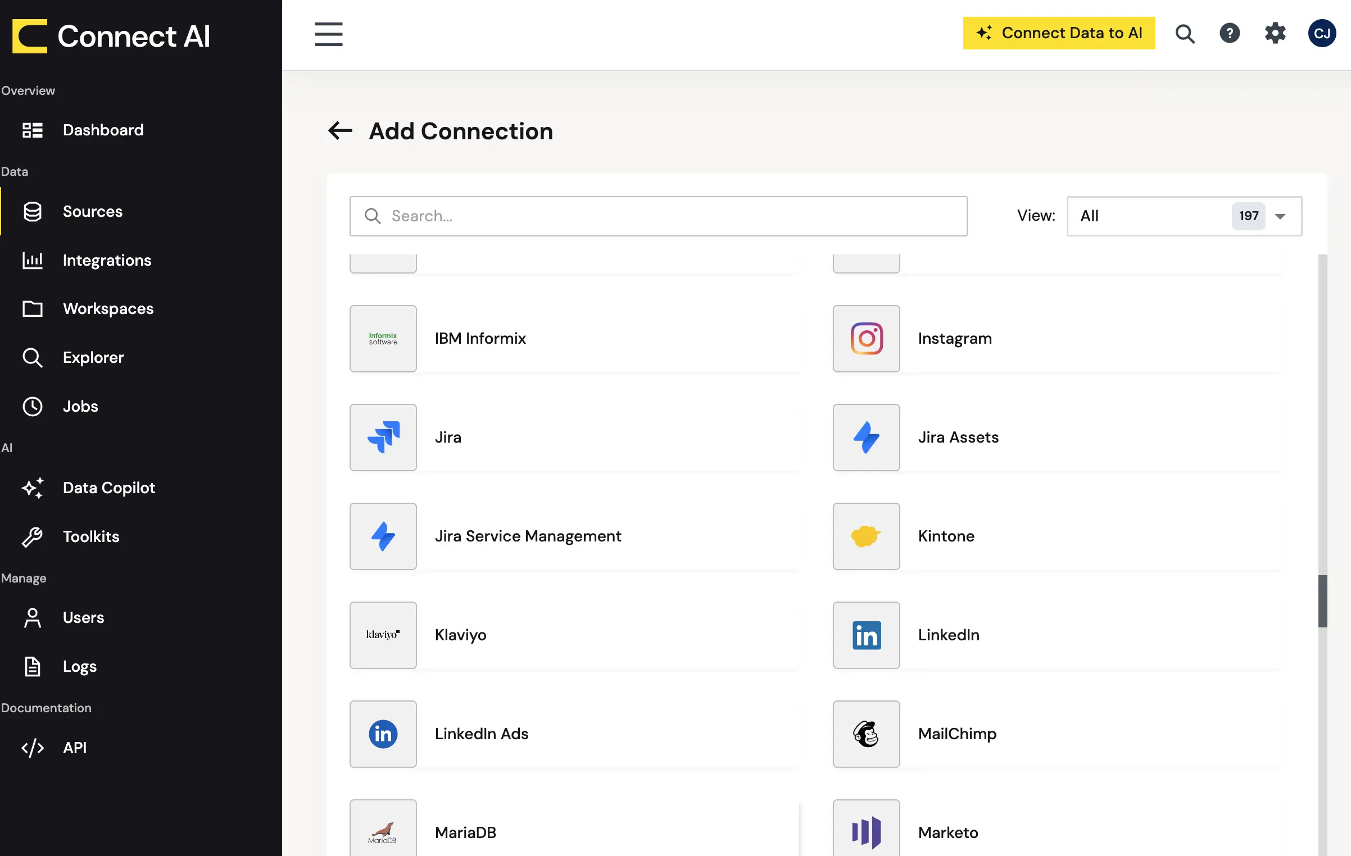Open the top bar search icon

click(x=1185, y=34)
